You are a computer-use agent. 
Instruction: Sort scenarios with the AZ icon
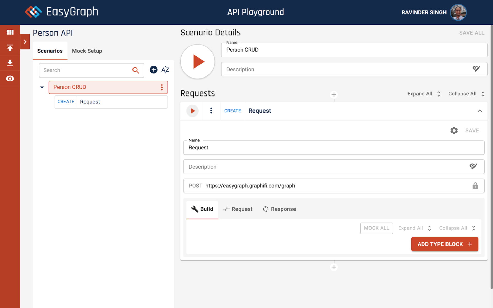[x=165, y=70]
